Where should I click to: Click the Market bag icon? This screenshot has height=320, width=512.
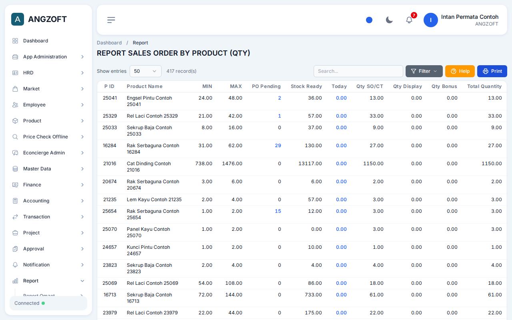click(15, 89)
